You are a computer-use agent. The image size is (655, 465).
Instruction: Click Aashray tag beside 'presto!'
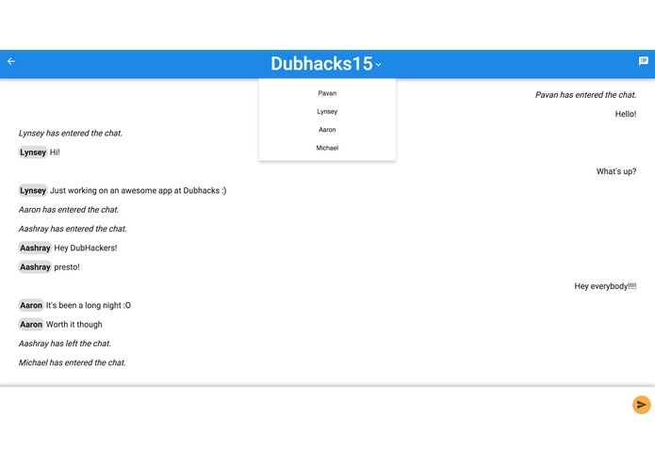35,267
